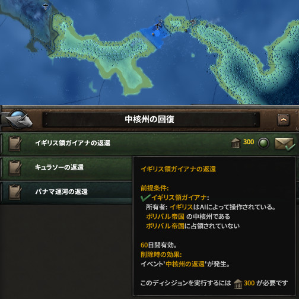Click the clipboard icon for キュラソーの返還
This screenshot has width=299, height=299.
pos(15,168)
